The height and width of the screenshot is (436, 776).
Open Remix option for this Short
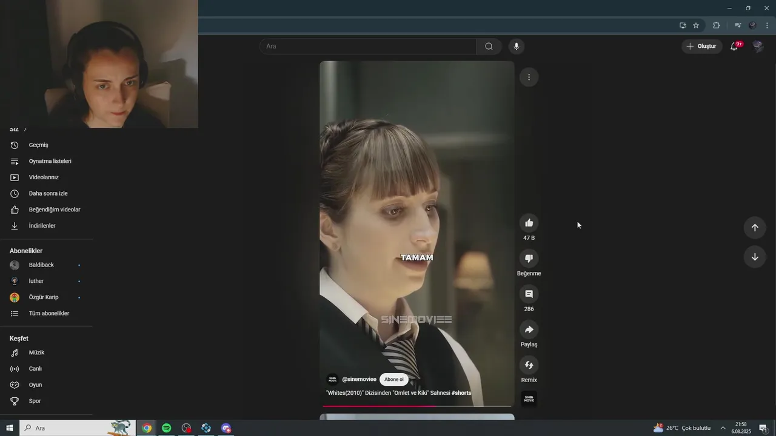tap(529, 365)
